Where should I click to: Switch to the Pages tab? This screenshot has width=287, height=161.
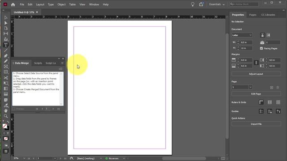tap(252, 15)
